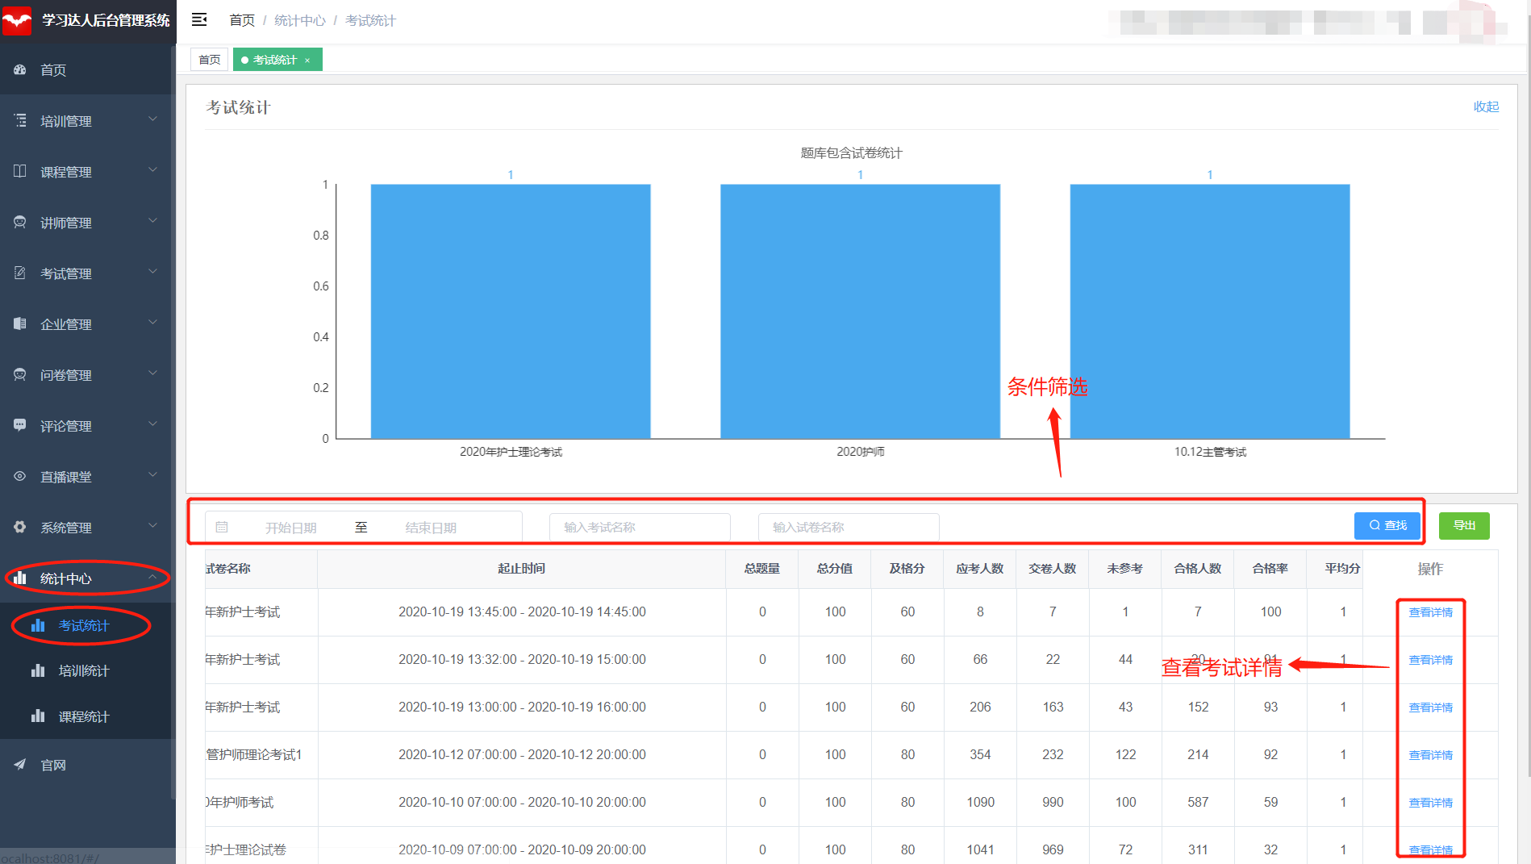Viewport: 1531px width, 864px height.
Task: Expand the 讲师管理 menu arrow
Action: (x=152, y=221)
